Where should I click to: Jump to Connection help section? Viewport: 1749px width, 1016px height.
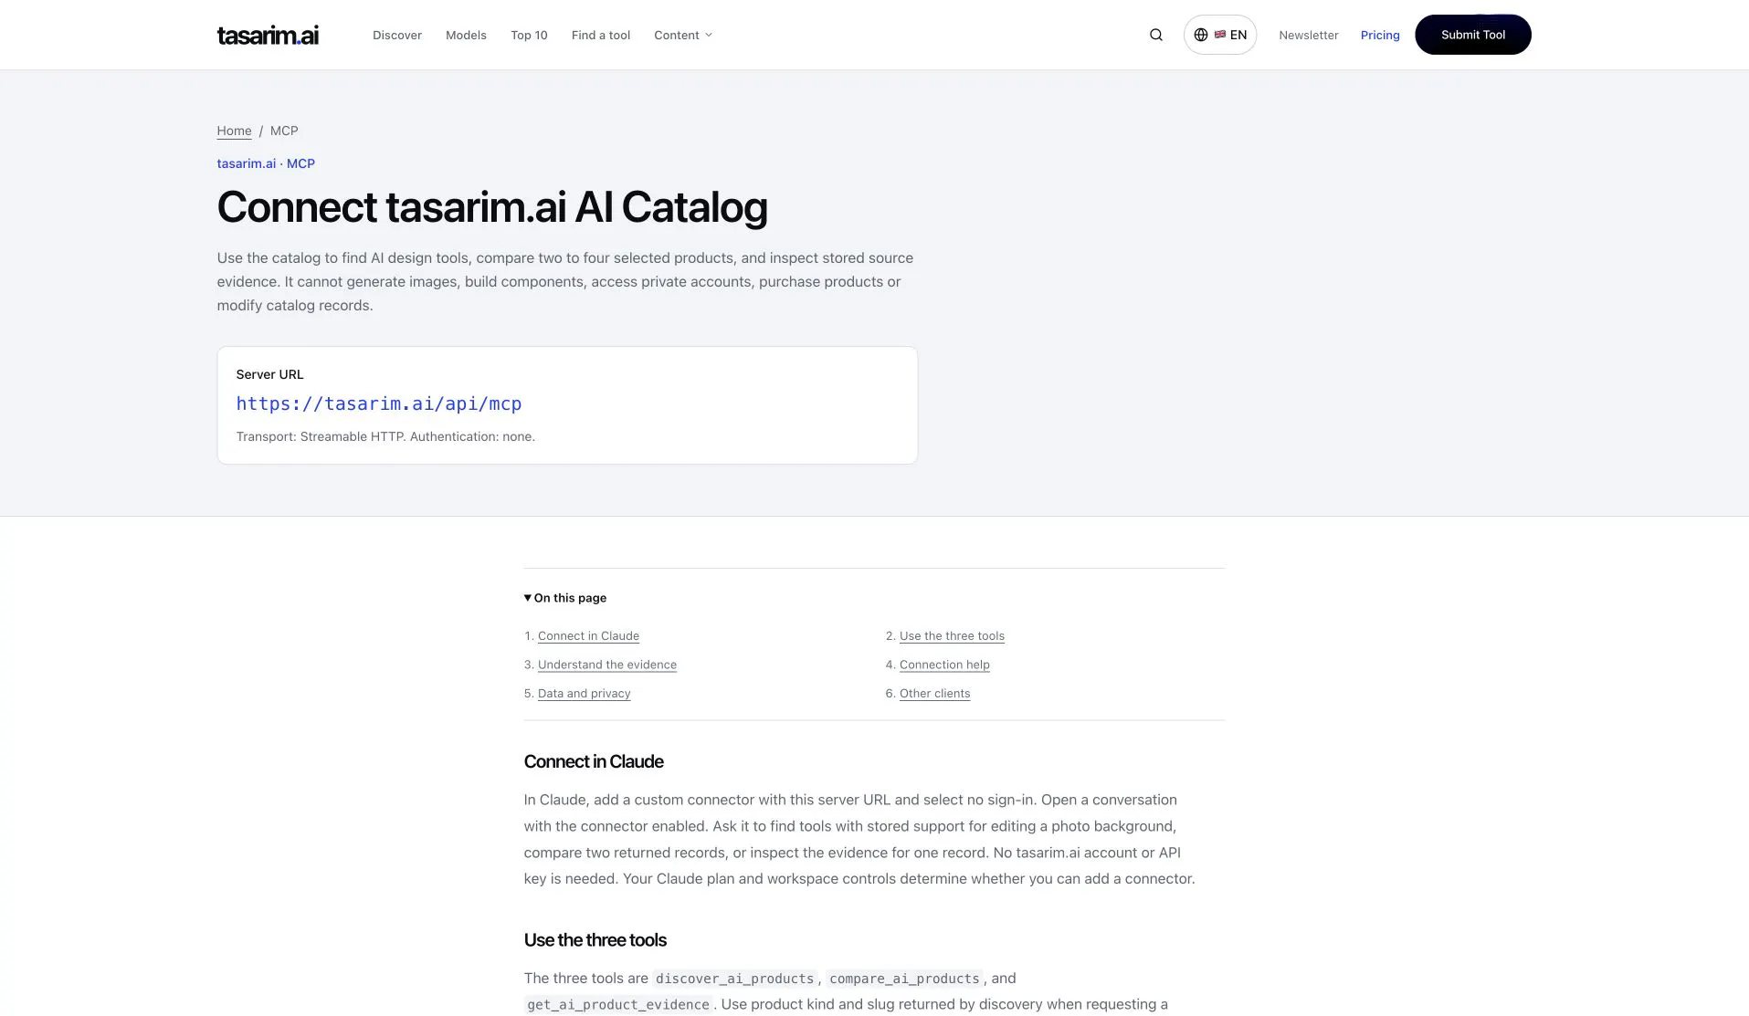[x=944, y=665]
